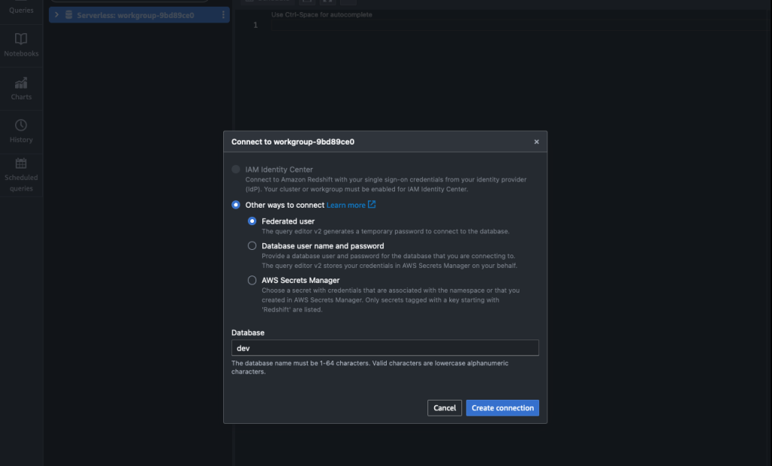Click the 'Database user name and password' label
This screenshot has height=466, width=772.
coord(323,245)
